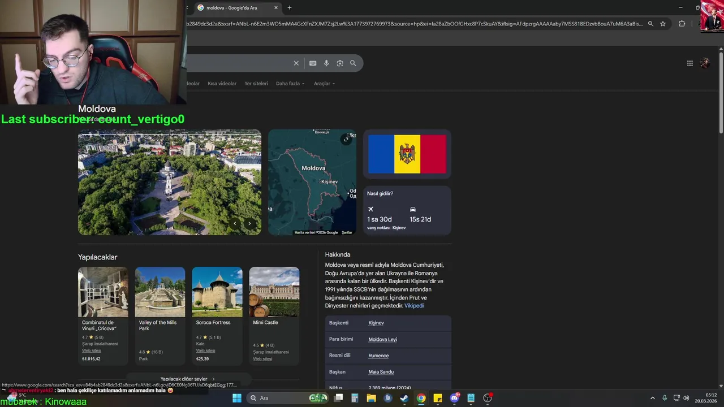This screenshot has height=407, width=724.
Task: Switch to the Yer siteleri tab
Action: click(x=256, y=84)
